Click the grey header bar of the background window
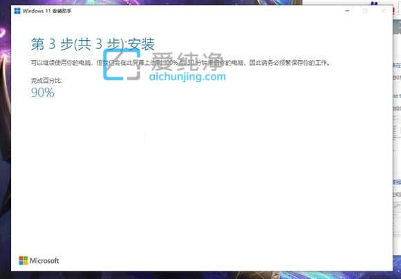The image size is (401, 279). click(397, 27)
